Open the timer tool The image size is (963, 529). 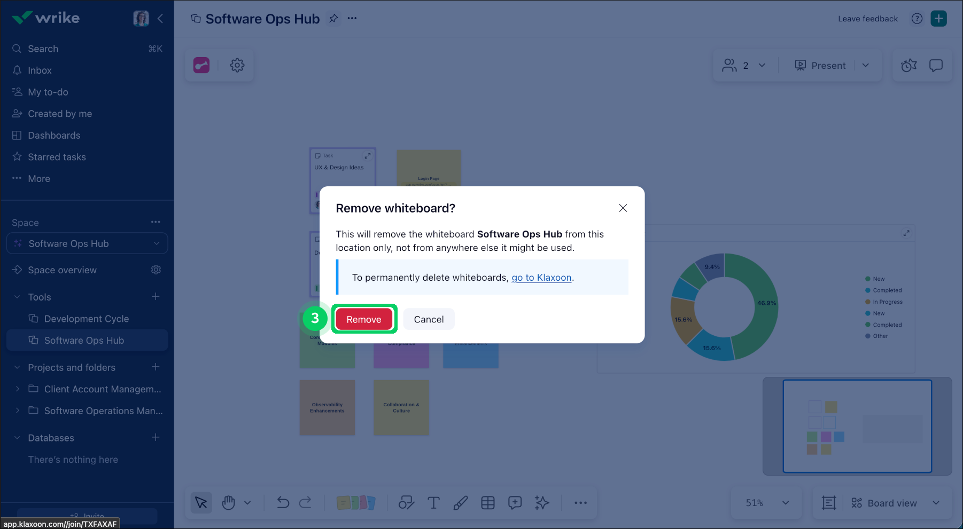(x=909, y=65)
